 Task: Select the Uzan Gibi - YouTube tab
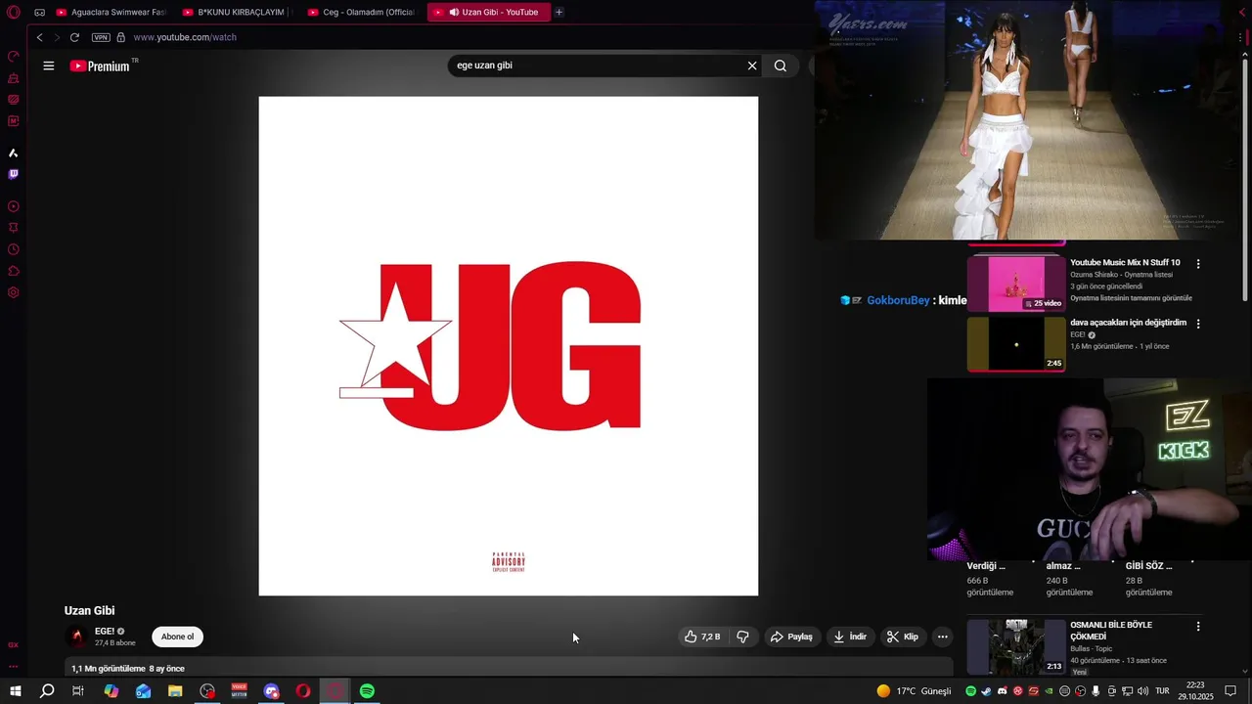click(489, 13)
